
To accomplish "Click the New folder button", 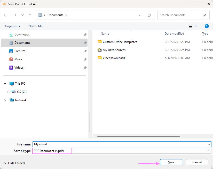I will point(36,26).
